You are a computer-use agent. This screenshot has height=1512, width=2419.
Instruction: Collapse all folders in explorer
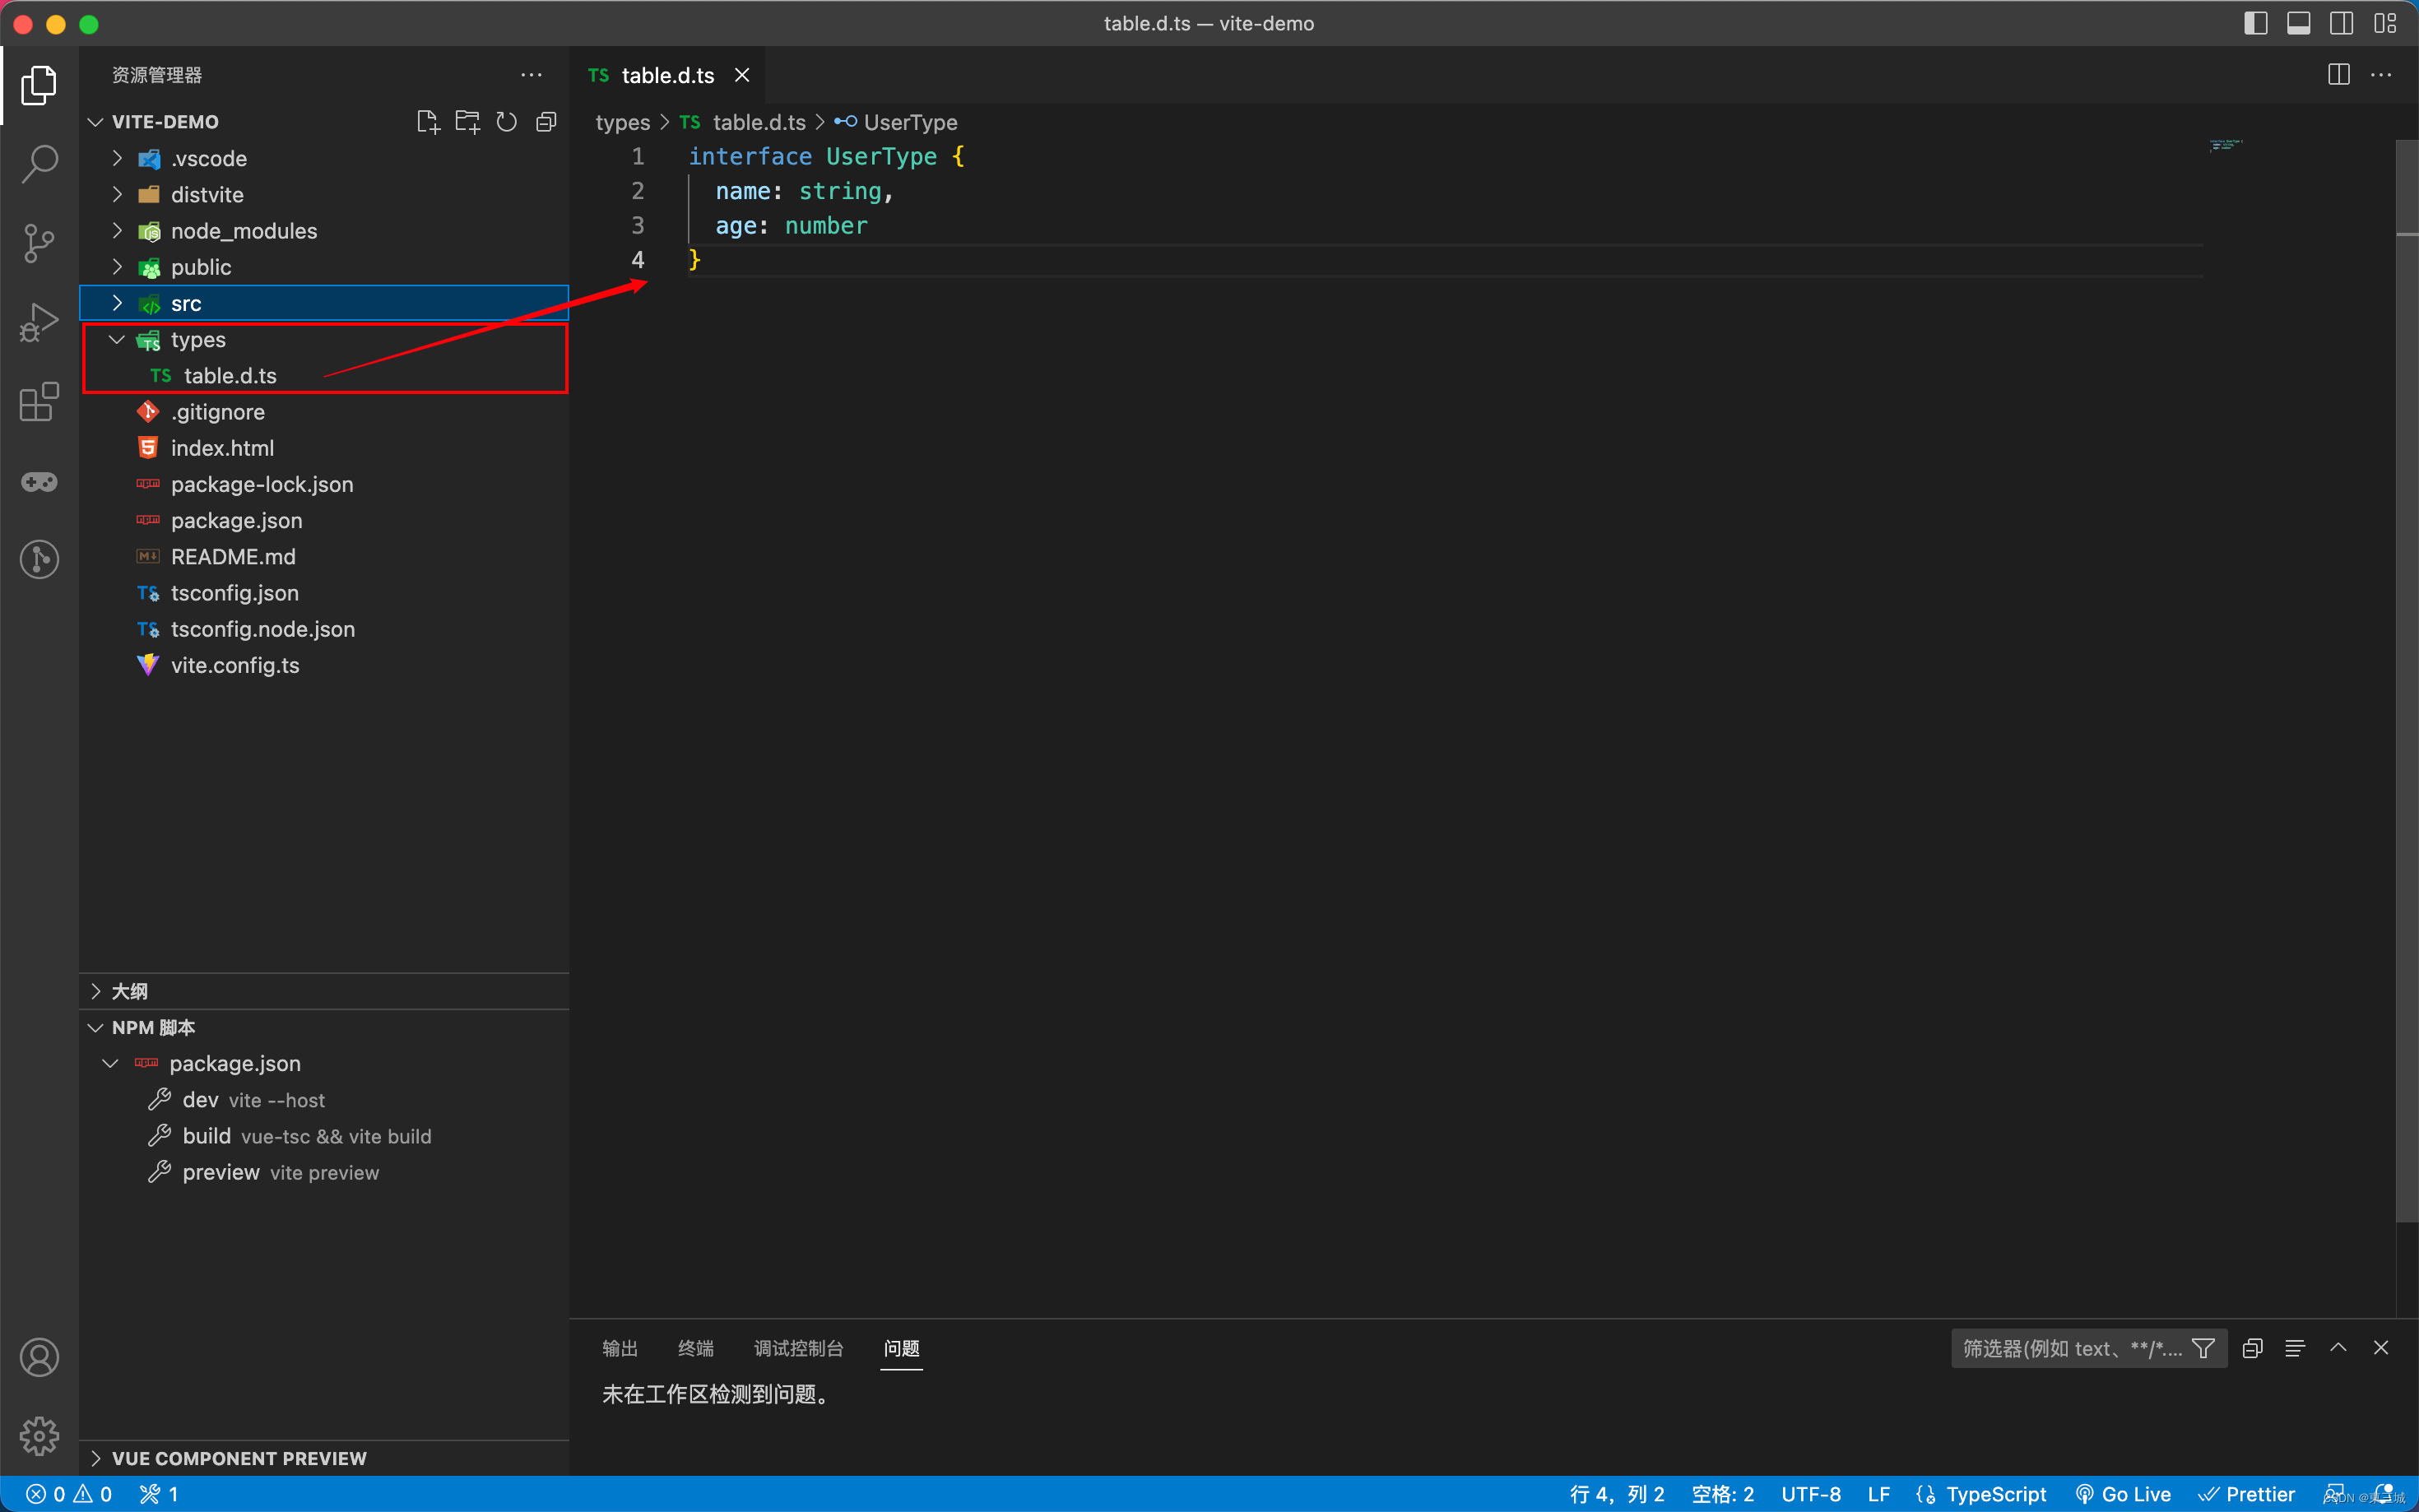(x=546, y=122)
